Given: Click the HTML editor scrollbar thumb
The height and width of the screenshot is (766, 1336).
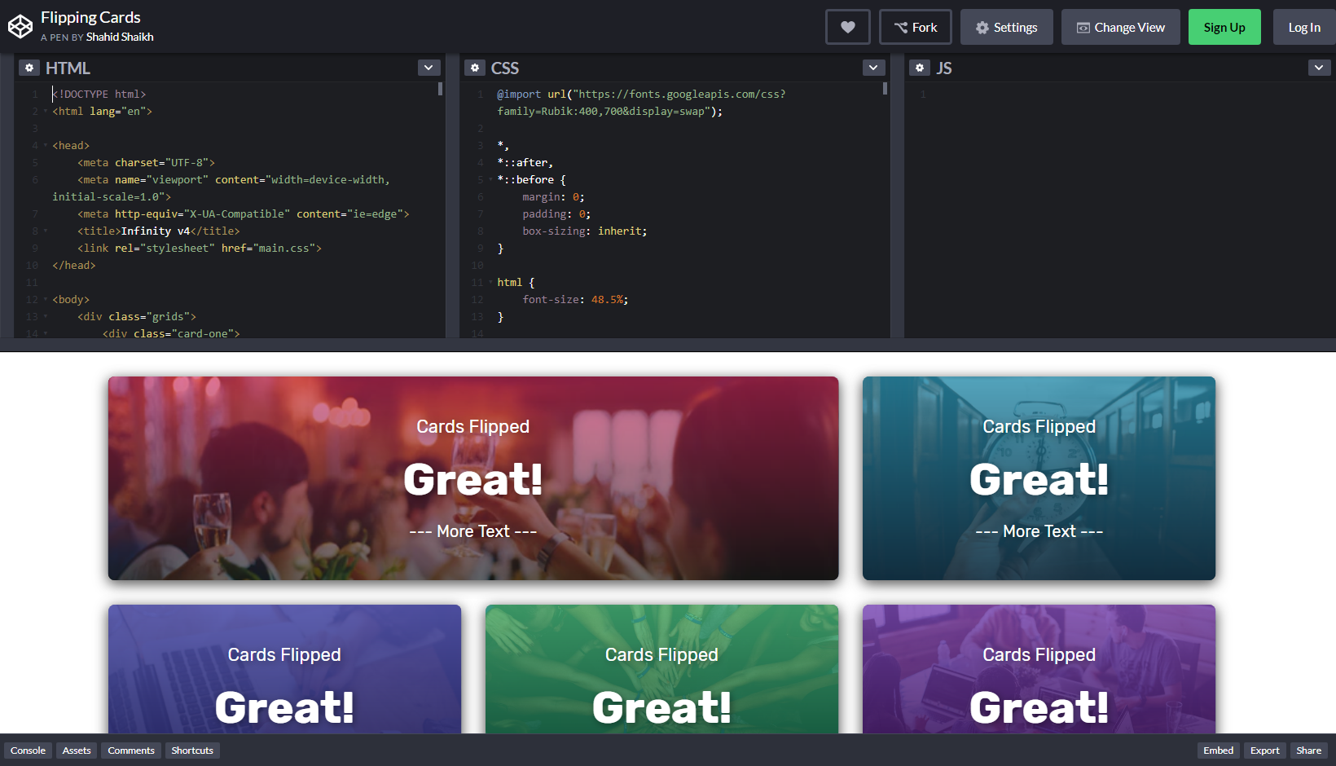Looking at the screenshot, I should click(440, 89).
